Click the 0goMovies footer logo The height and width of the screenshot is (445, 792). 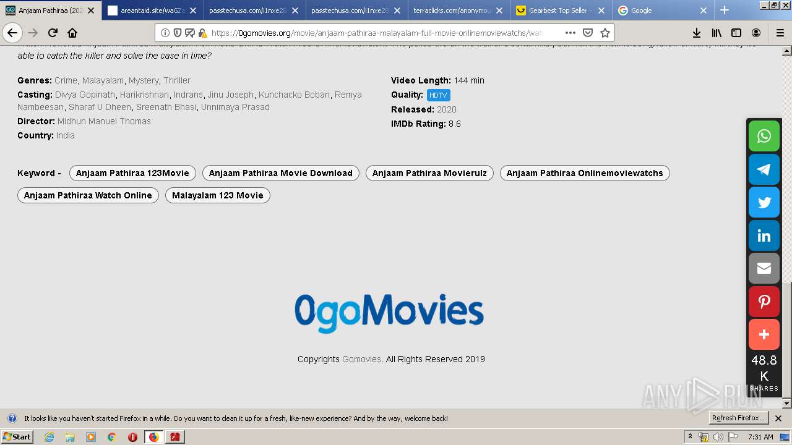(389, 313)
